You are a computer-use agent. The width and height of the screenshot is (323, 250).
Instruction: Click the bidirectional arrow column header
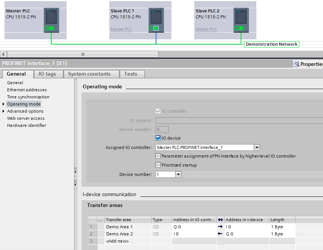click(220, 220)
